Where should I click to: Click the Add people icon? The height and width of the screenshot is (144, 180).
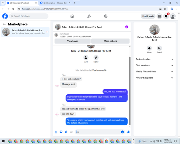pos(86,58)
